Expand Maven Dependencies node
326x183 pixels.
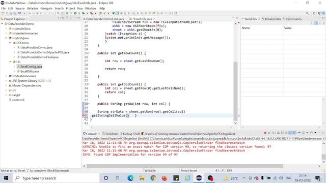[x=6, y=85]
